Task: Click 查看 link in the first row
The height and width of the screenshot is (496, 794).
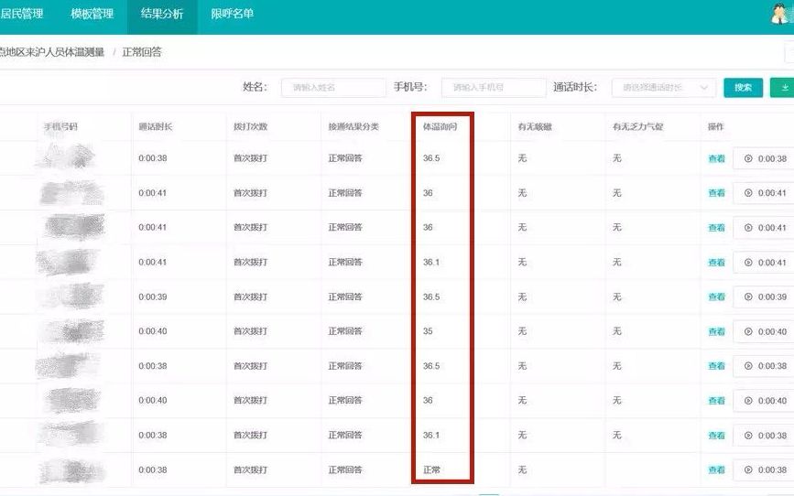Action: click(x=716, y=159)
